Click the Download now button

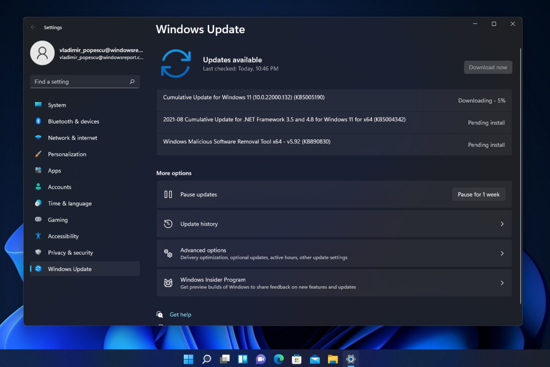point(488,67)
